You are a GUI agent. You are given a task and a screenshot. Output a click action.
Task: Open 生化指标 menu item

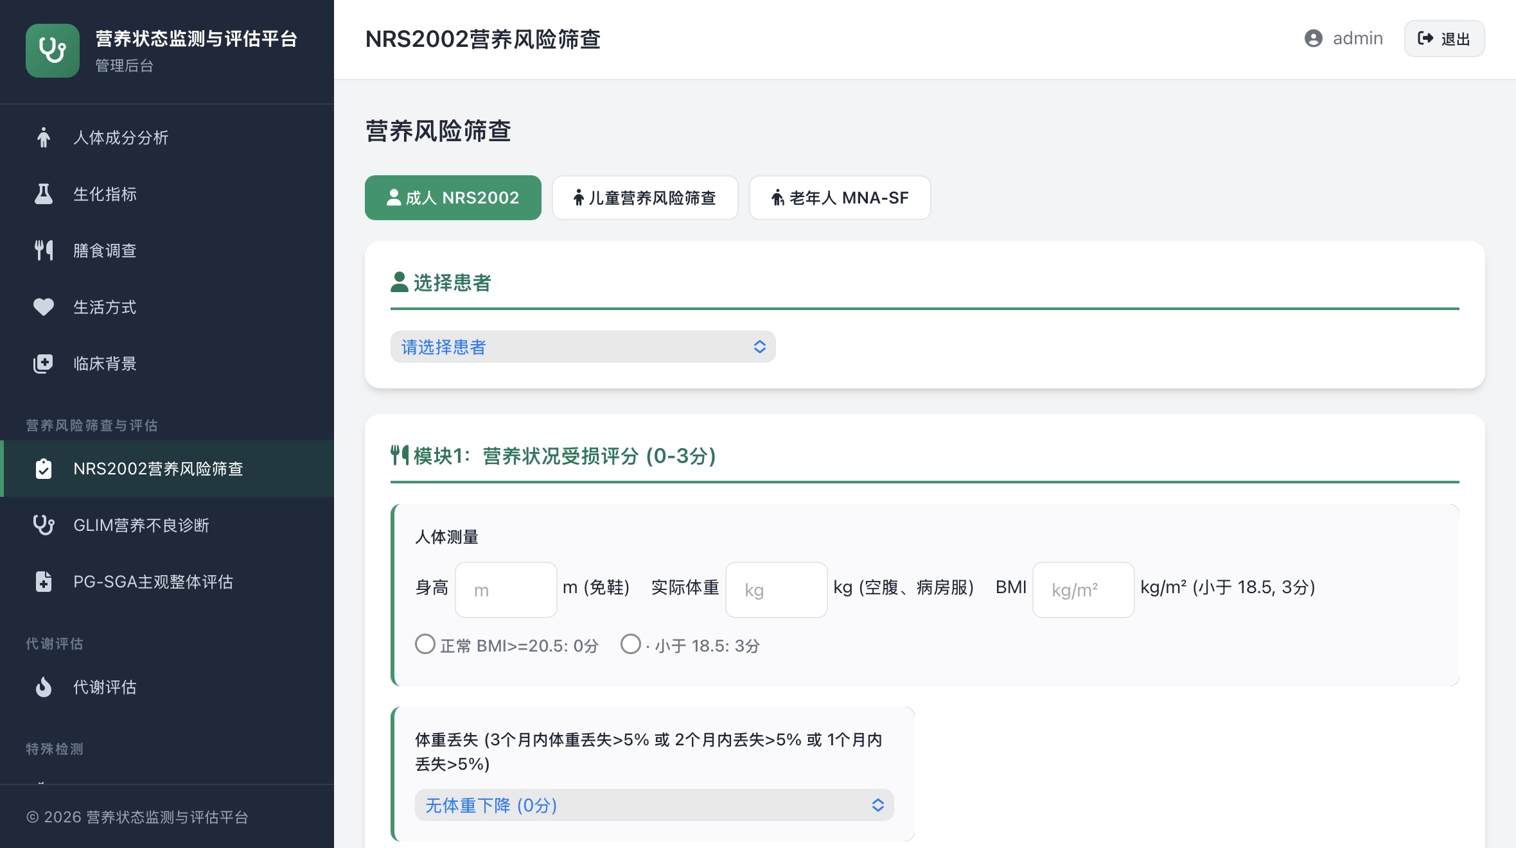167,194
